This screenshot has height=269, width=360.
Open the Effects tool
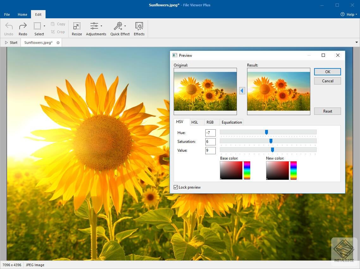pos(139,28)
